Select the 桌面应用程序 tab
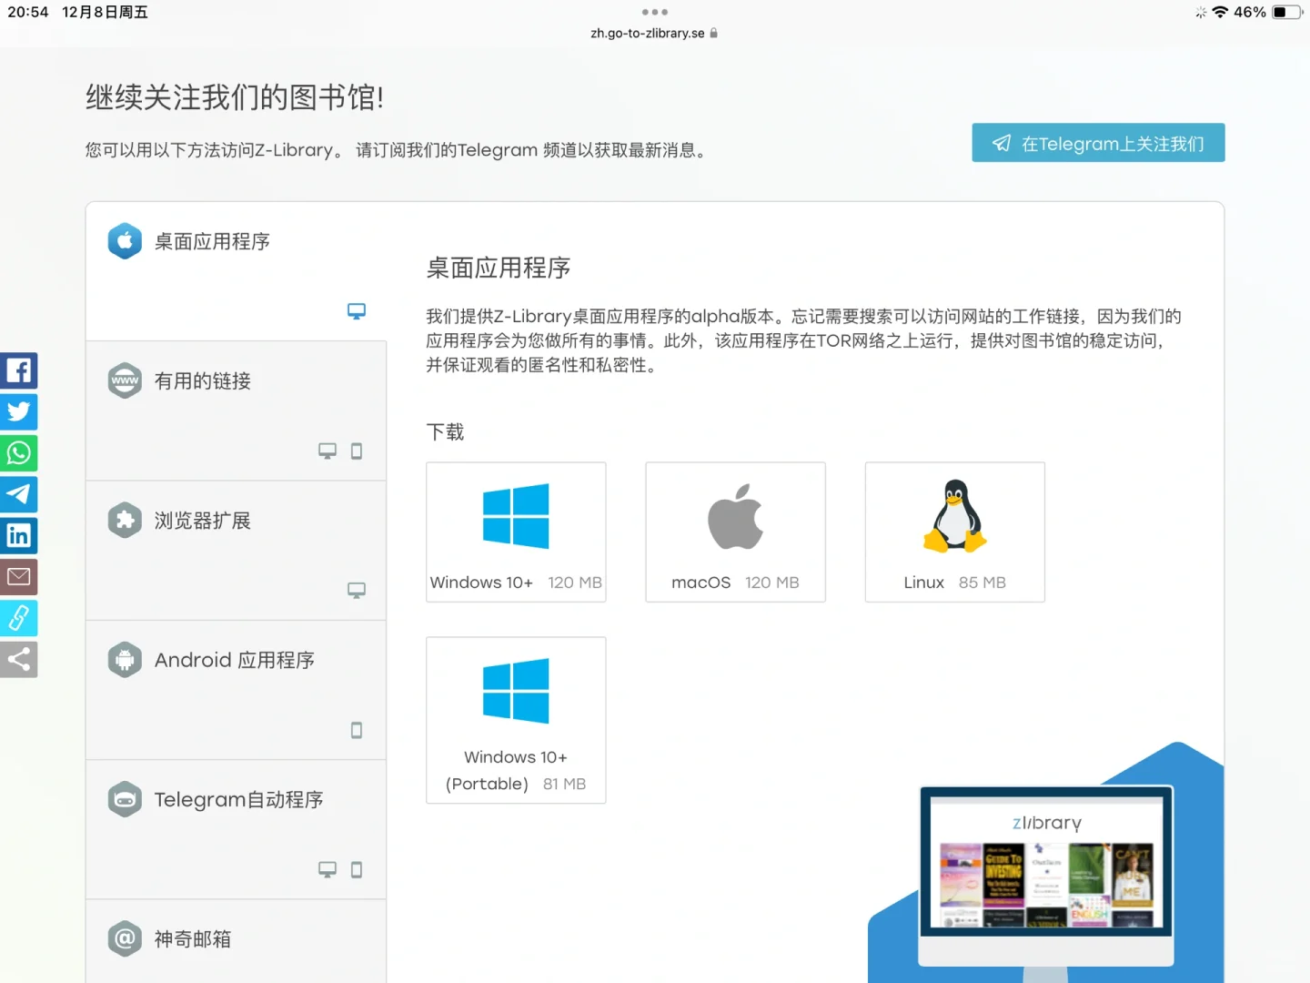Screen dimensions: 1310x983 pos(237,271)
